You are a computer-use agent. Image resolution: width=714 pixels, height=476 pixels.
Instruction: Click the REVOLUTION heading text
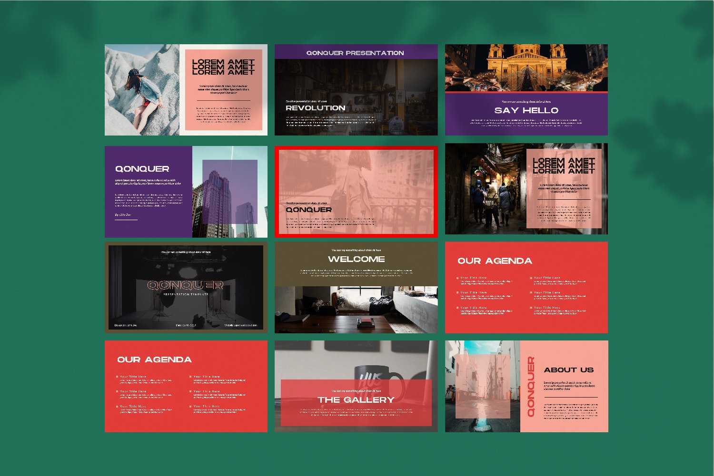[x=316, y=108]
